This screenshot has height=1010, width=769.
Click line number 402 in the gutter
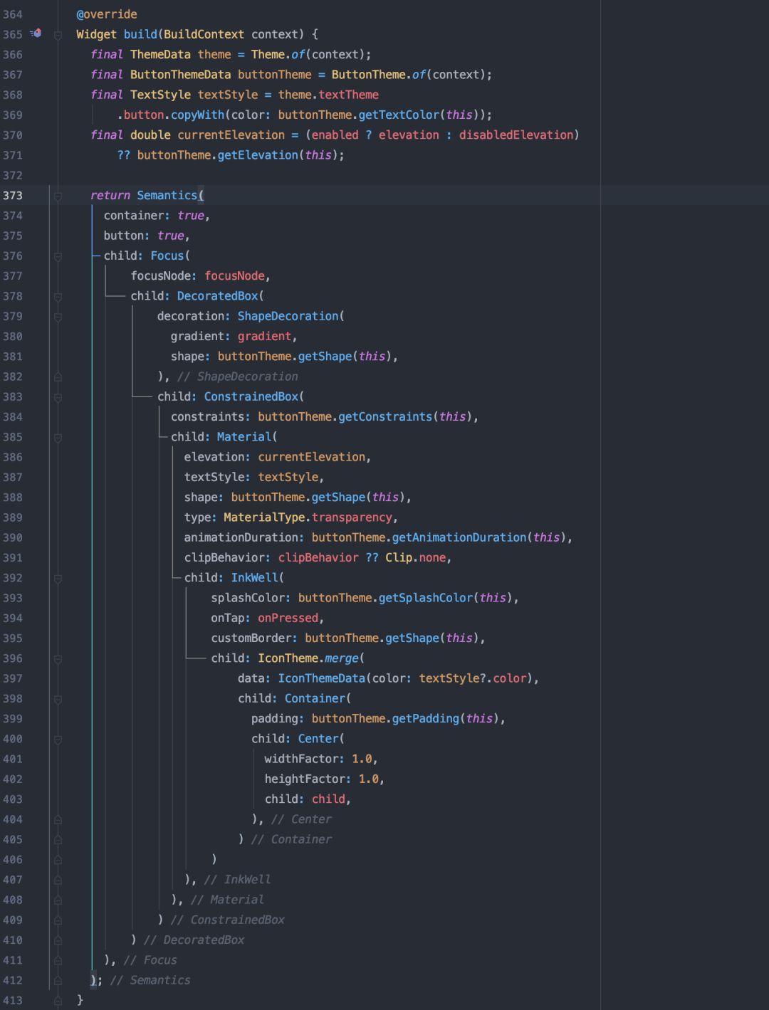(x=13, y=779)
